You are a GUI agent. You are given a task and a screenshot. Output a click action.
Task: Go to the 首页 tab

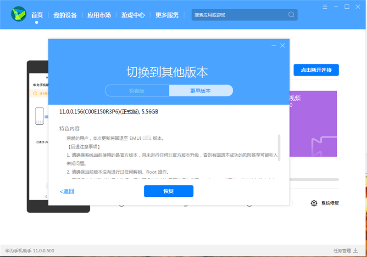[37, 15]
